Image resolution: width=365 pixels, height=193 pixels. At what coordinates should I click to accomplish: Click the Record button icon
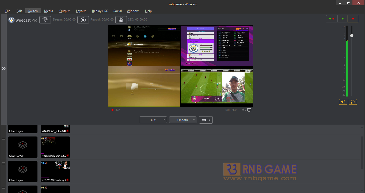pos(83,20)
